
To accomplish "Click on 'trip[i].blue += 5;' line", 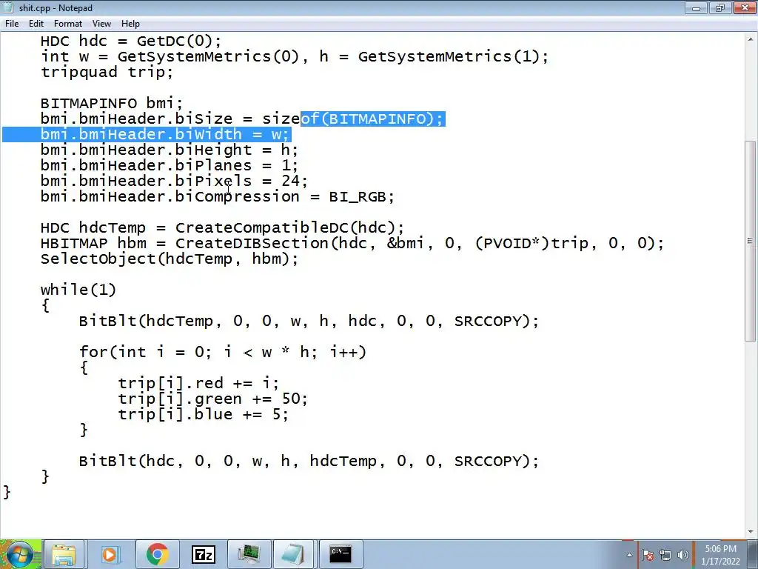I will [203, 413].
